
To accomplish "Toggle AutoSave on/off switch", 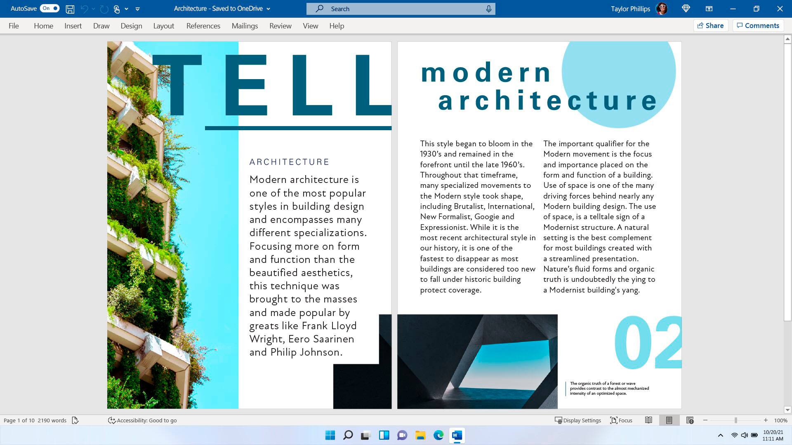I will pyautogui.click(x=48, y=8).
